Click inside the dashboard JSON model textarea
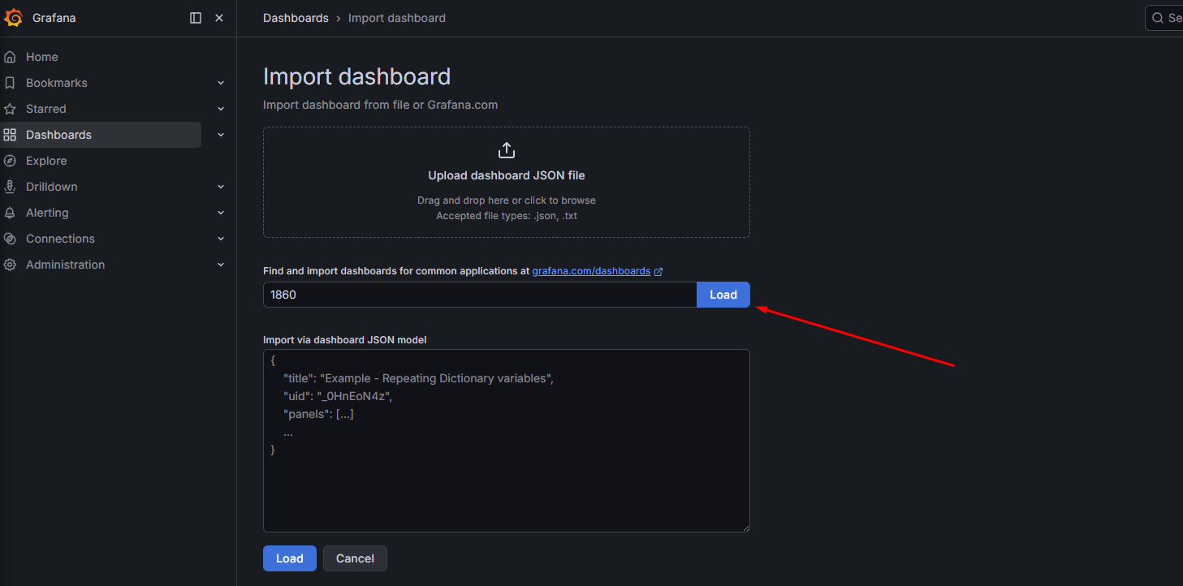 pyautogui.click(x=507, y=441)
